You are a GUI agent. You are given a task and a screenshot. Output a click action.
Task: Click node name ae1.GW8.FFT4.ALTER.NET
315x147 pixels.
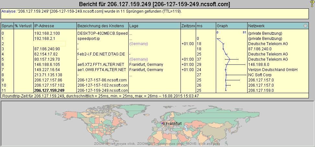point(102,70)
